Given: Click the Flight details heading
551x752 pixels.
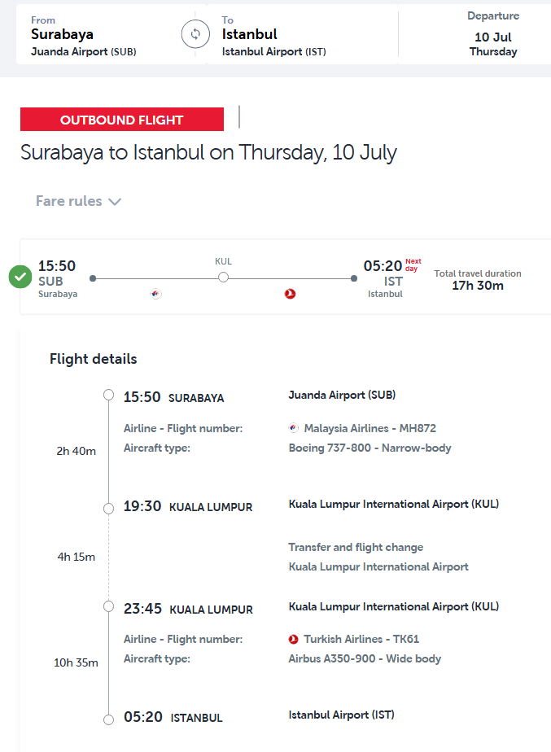Looking at the screenshot, I should pyautogui.click(x=94, y=359).
